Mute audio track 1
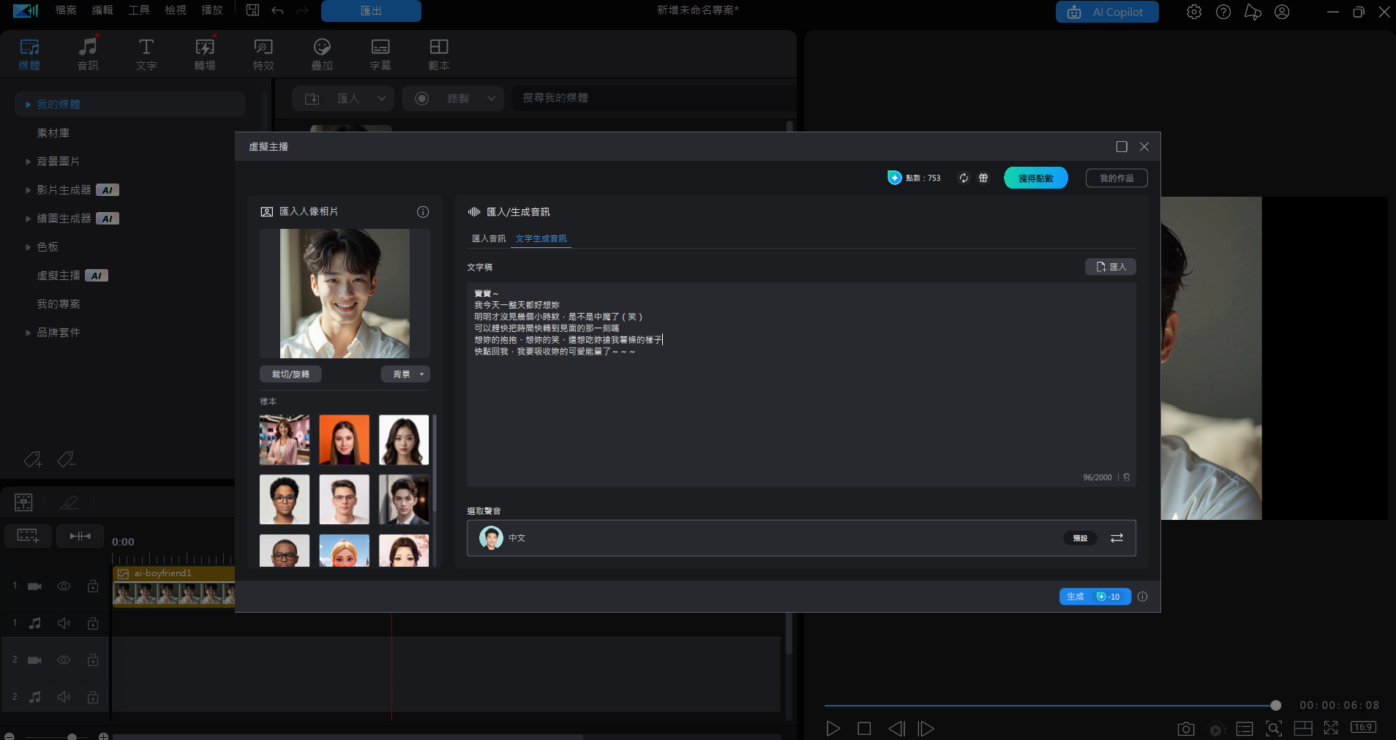1396x740 pixels. 64,623
